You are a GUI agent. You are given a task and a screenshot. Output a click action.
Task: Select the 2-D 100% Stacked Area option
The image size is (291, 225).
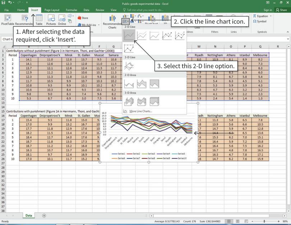tap(154, 84)
